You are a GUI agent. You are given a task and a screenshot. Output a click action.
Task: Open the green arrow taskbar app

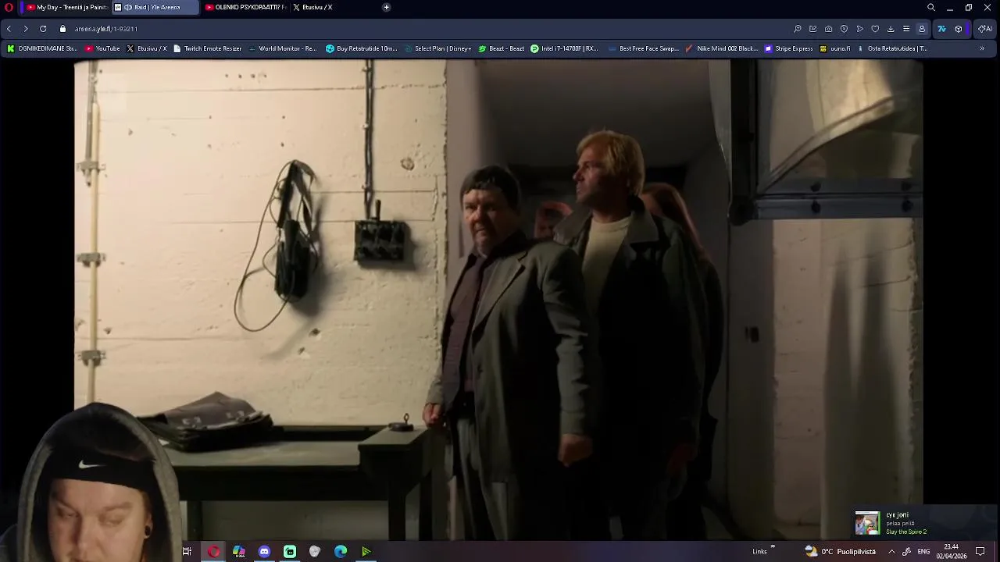[x=366, y=552]
